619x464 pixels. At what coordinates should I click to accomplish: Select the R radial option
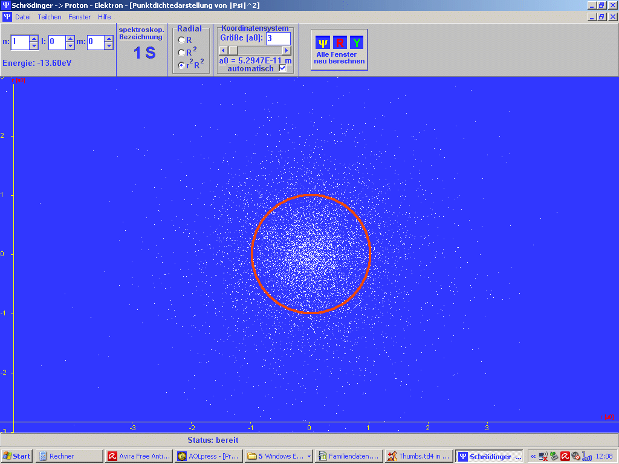click(181, 40)
